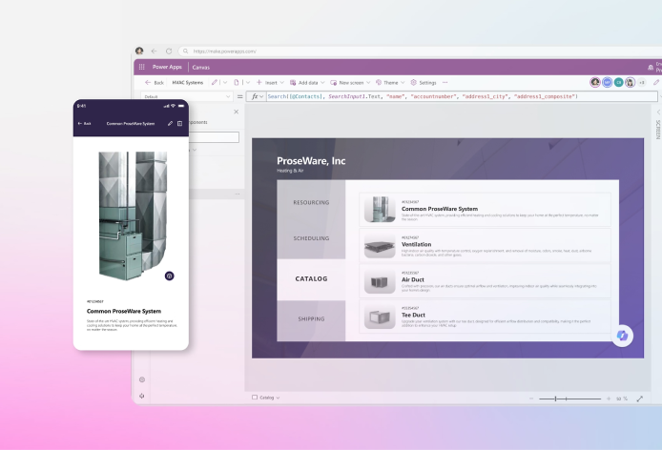The width and height of the screenshot is (662, 450).
Task: Open Settings from the toolbar
Action: point(423,83)
